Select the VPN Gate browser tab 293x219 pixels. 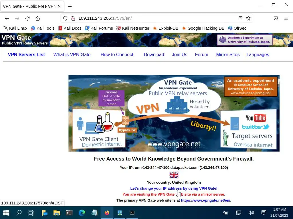pyautogui.click(x=32, y=6)
